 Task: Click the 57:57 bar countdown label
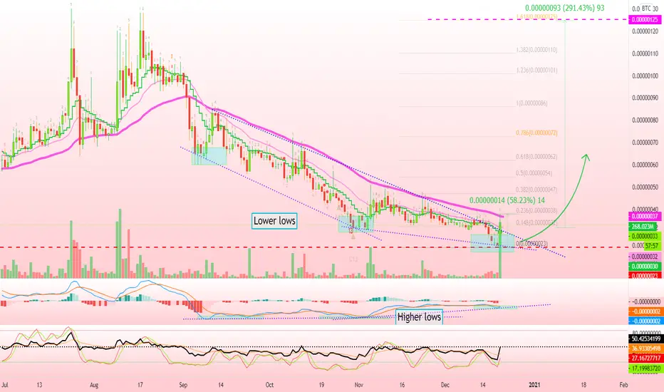tap(651, 246)
